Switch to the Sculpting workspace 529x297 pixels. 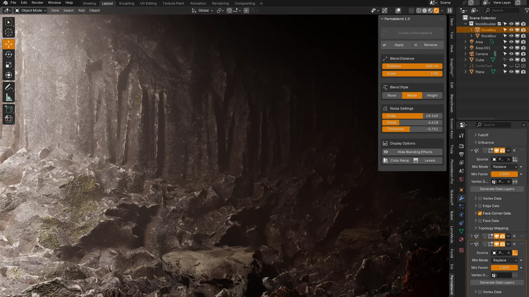coord(126,3)
